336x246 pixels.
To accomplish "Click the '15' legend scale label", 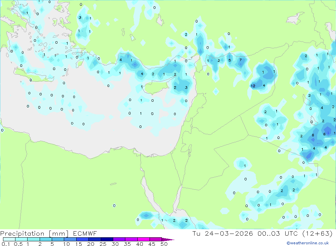I will pyautogui.click(x=79, y=244).
